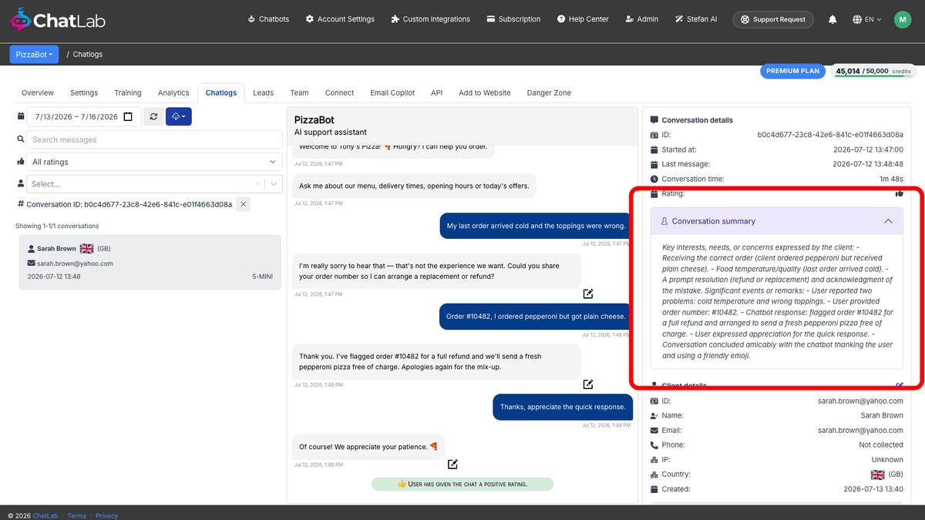Open Custom Integrations page
Image resolution: width=925 pixels, height=520 pixels.
point(430,19)
